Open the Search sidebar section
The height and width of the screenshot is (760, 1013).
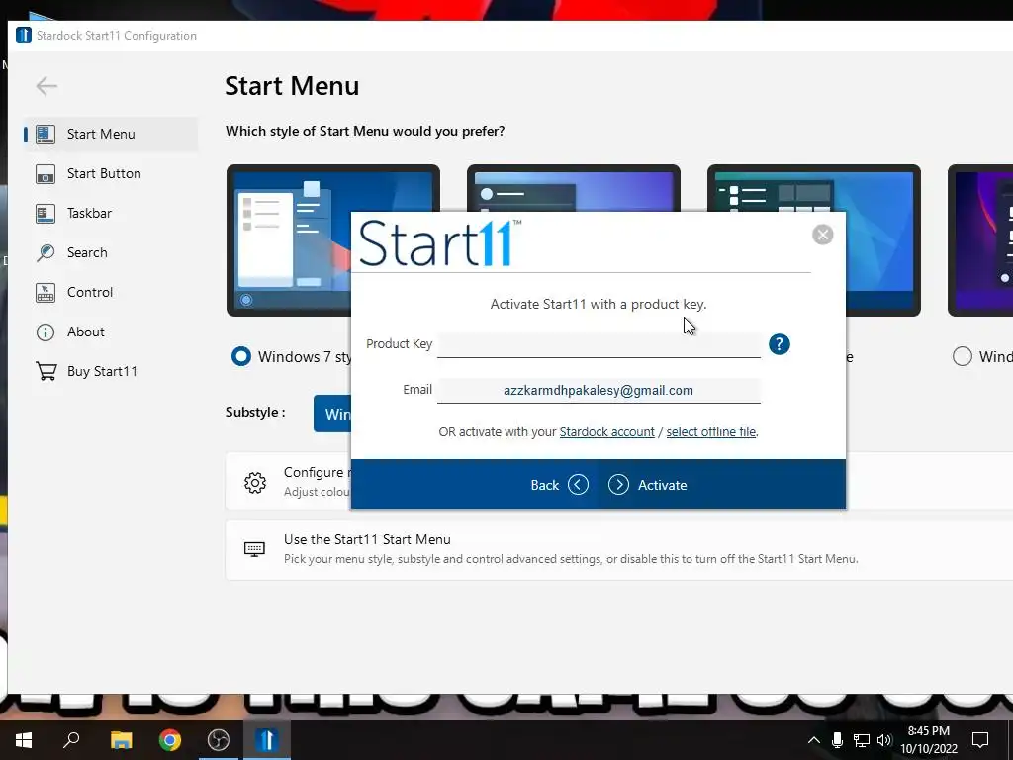[111, 252]
